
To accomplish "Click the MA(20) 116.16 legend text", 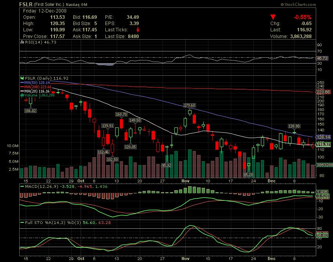I will point(37,91).
